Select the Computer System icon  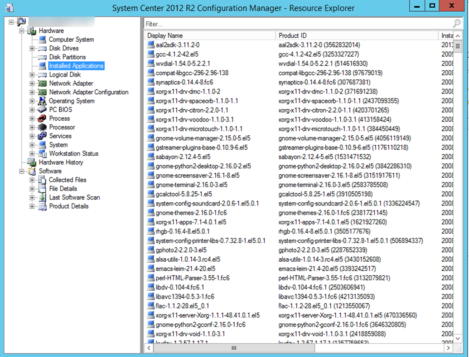(43, 39)
